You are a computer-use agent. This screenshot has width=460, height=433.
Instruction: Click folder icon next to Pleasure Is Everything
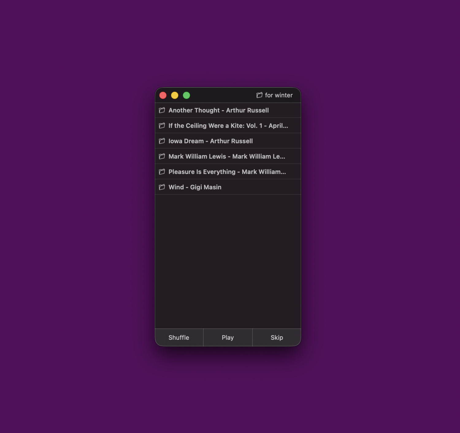coord(162,172)
